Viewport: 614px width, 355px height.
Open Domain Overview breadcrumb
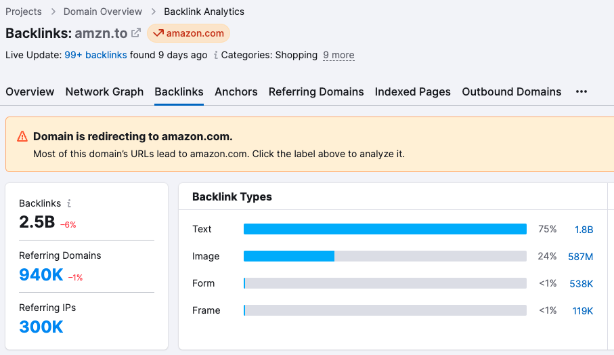pyautogui.click(x=103, y=12)
